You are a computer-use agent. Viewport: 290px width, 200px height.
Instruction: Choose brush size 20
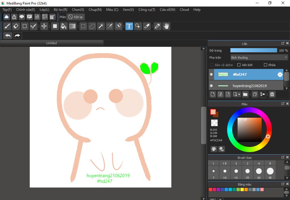click(x=259, y=171)
